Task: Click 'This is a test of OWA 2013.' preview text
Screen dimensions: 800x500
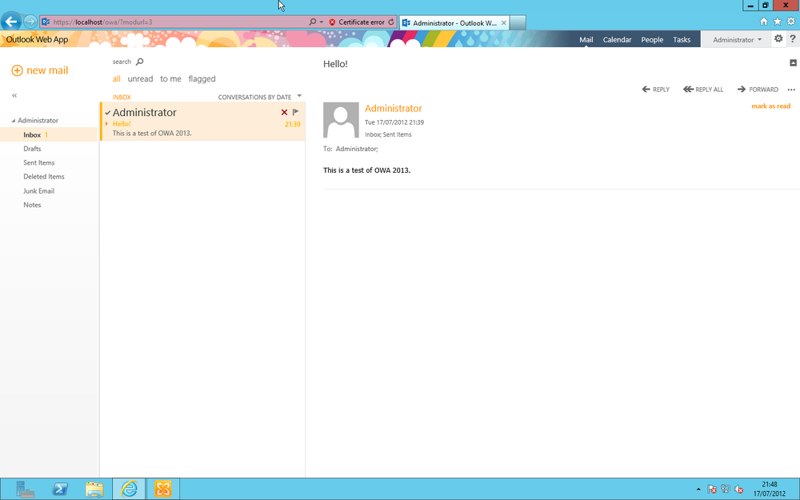Action: [152, 133]
